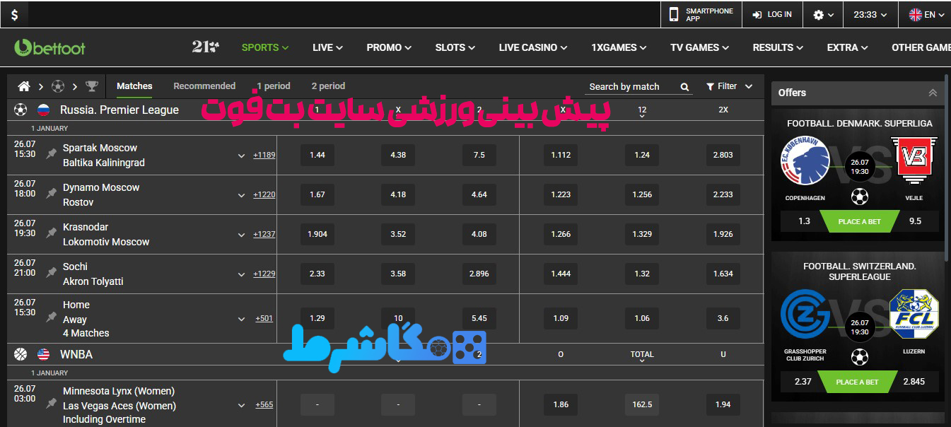
Task: Collapse the Offers panel
Action: click(x=933, y=93)
